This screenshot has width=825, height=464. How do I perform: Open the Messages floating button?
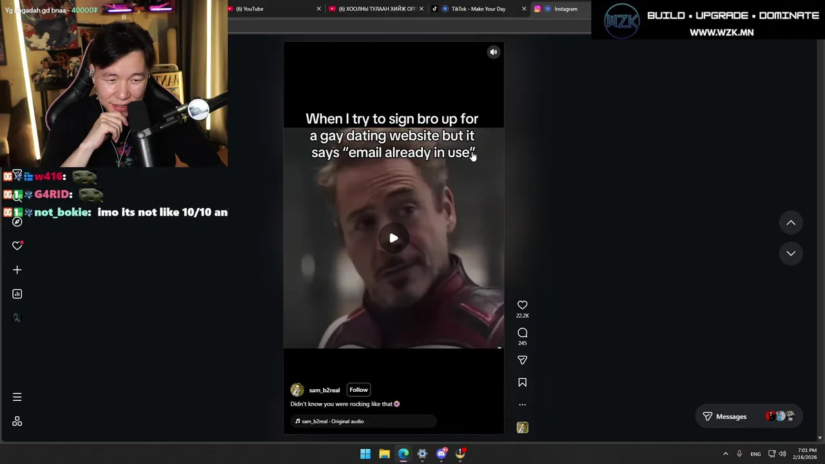[749, 416]
